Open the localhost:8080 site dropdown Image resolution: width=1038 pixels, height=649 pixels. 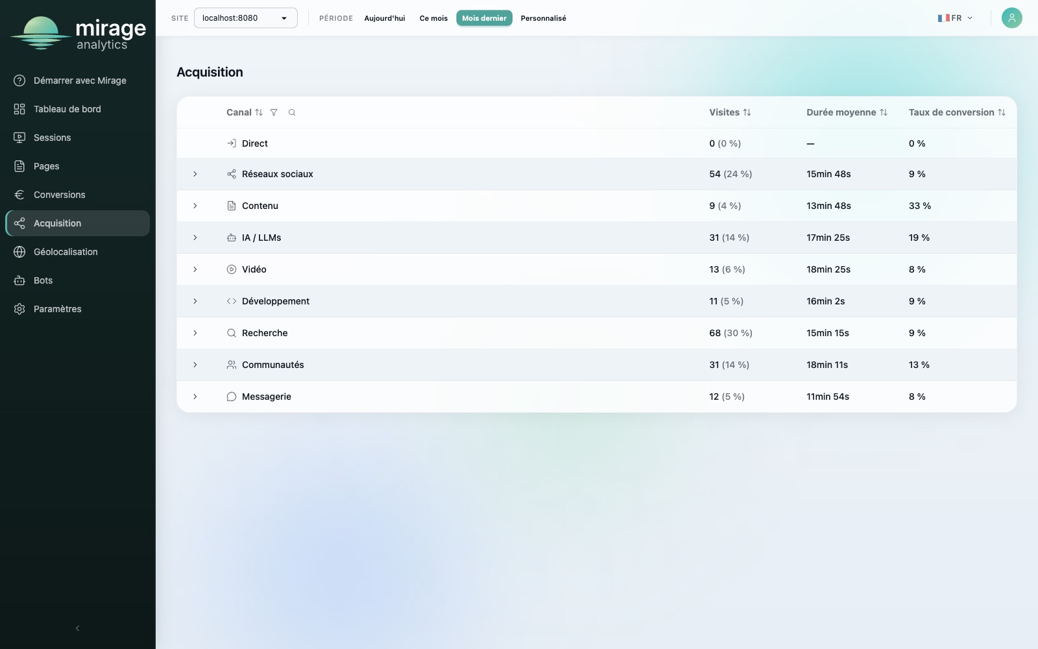click(246, 18)
